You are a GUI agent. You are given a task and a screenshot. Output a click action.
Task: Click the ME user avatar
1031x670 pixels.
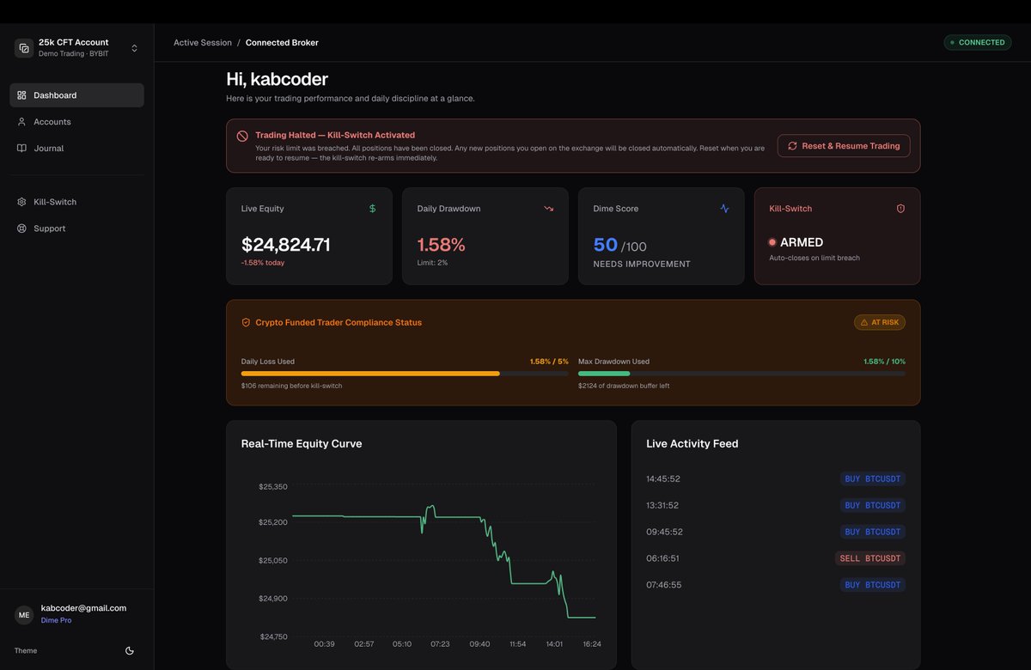pyautogui.click(x=24, y=615)
